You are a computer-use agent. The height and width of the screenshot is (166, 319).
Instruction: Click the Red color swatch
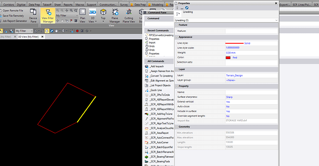[x=228, y=58]
